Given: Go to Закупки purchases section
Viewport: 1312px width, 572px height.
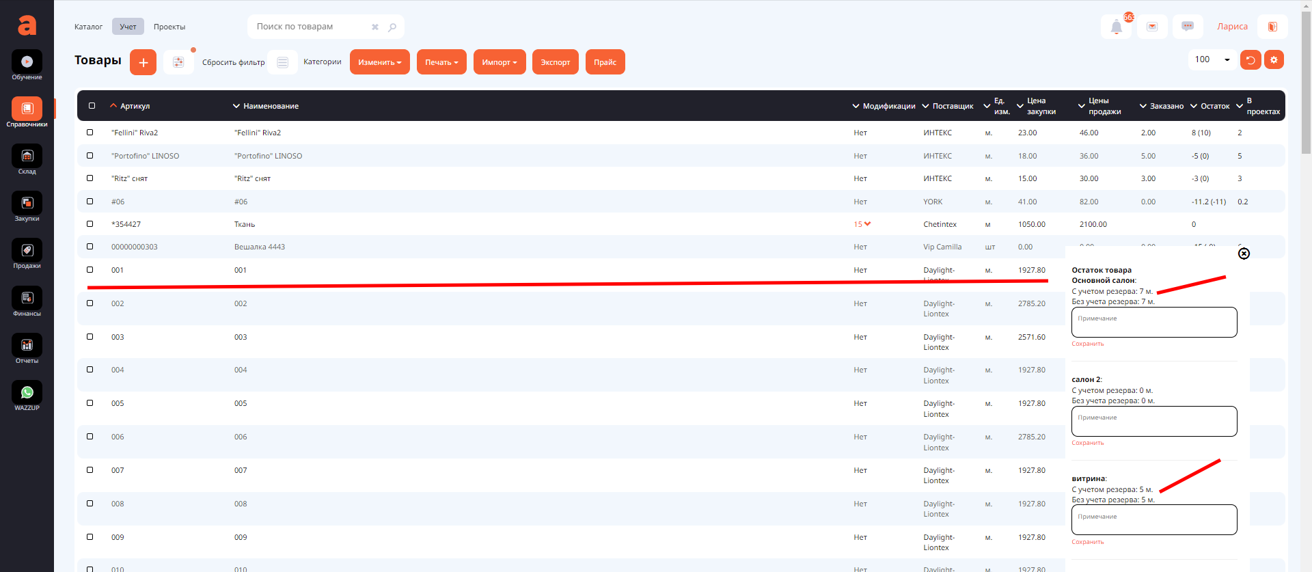Looking at the screenshot, I should (27, 204).
